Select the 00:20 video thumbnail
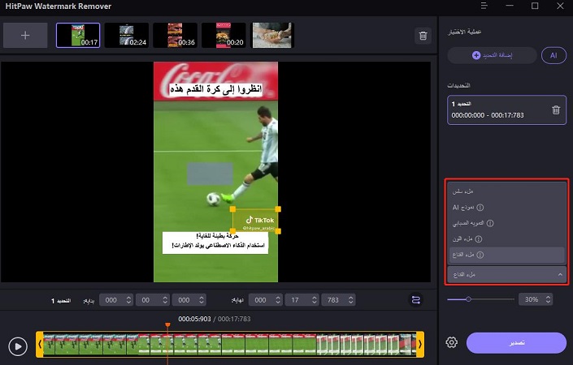The width and height of the screenshot is (573, 365). pos(224,36)
